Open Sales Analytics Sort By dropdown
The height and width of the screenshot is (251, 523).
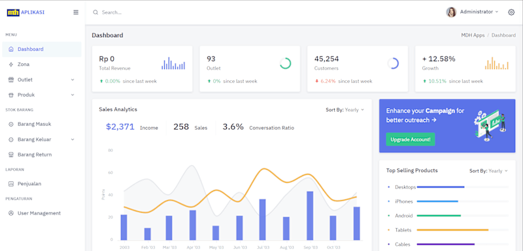click(345, 110)
